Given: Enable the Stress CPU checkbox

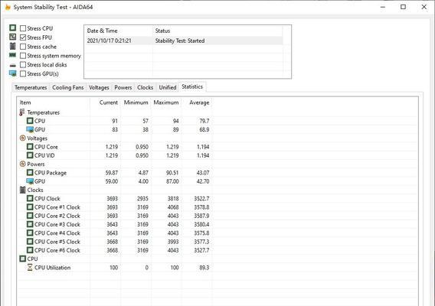Looking at the screenshot, I should pyautogui.click(x=23, y=28).
